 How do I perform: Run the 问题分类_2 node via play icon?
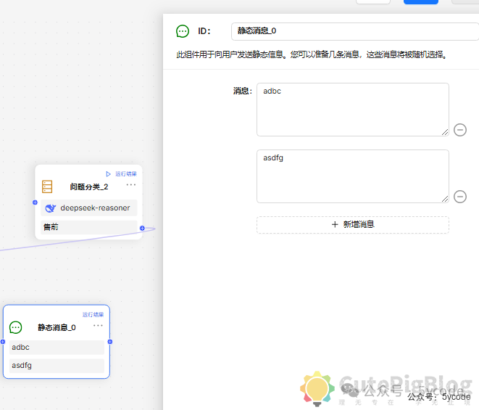pyautogui.click(x=108, y=173)
